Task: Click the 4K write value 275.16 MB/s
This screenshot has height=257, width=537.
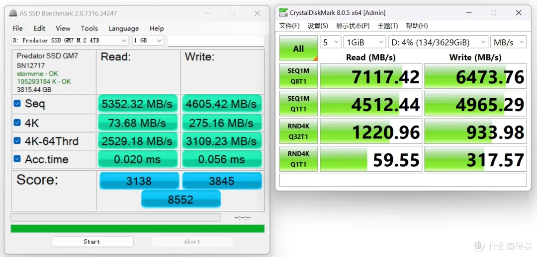Action: pos(222,123)
